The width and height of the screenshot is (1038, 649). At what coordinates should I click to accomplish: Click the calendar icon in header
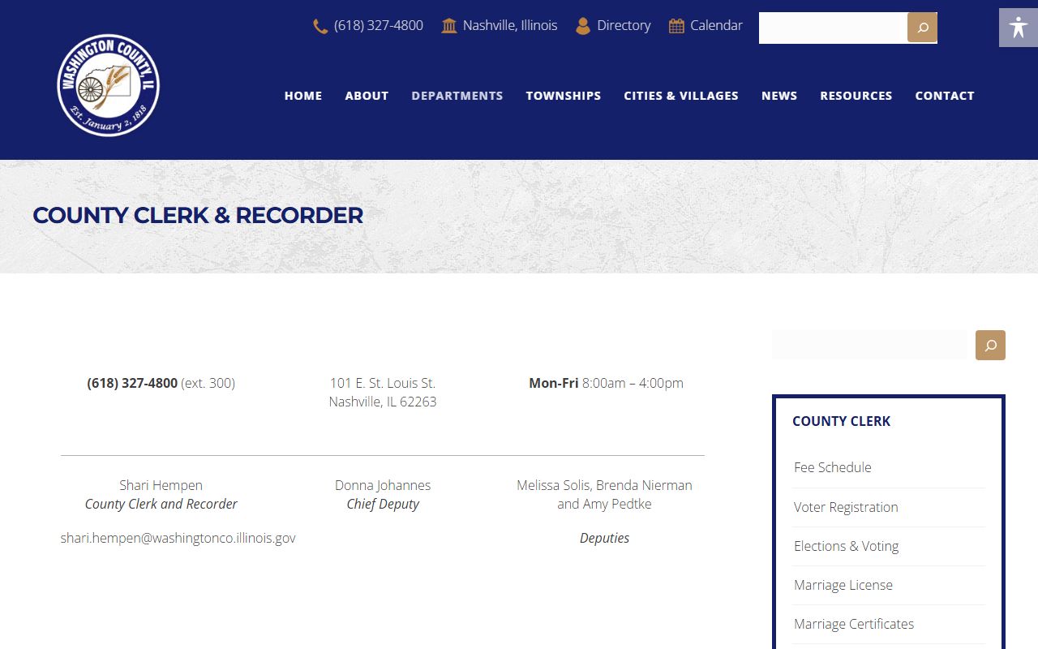click(676, 26)
